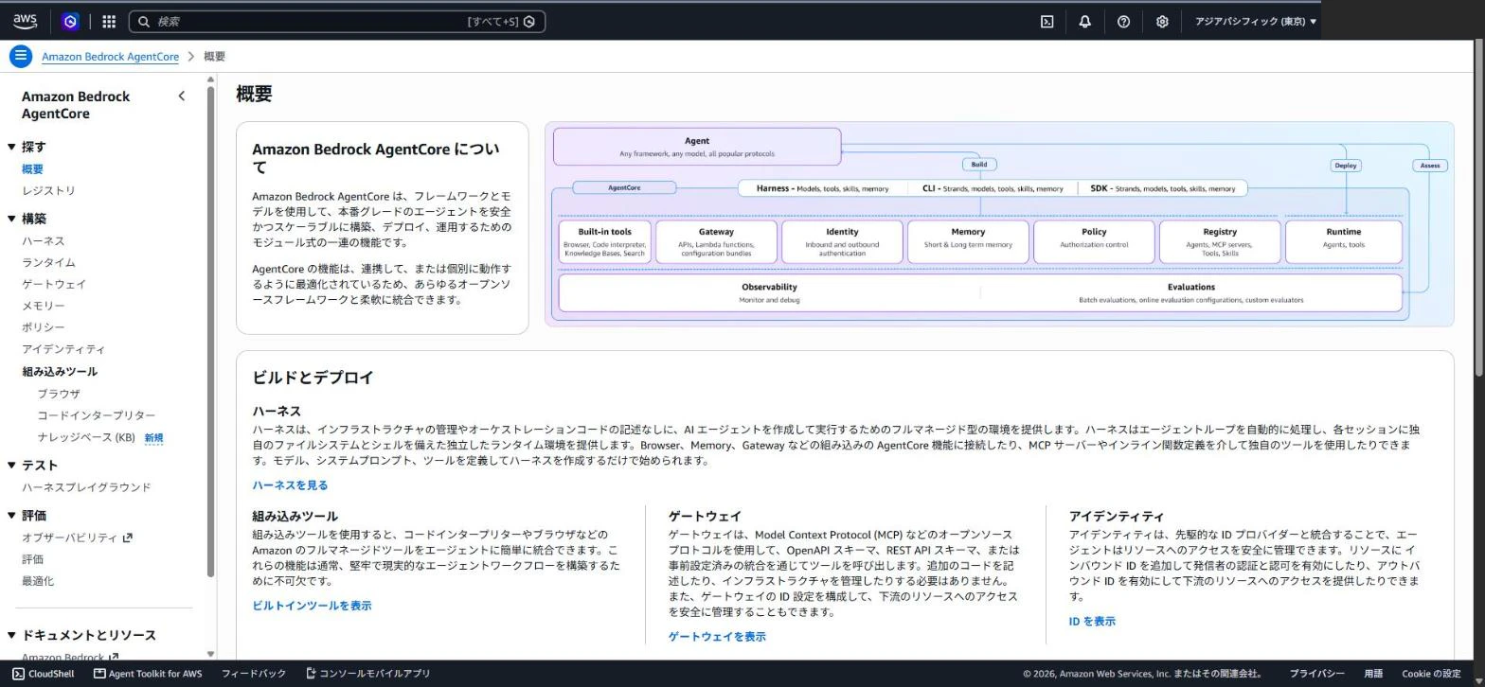Open the settings gear icon

(1162, 21)
